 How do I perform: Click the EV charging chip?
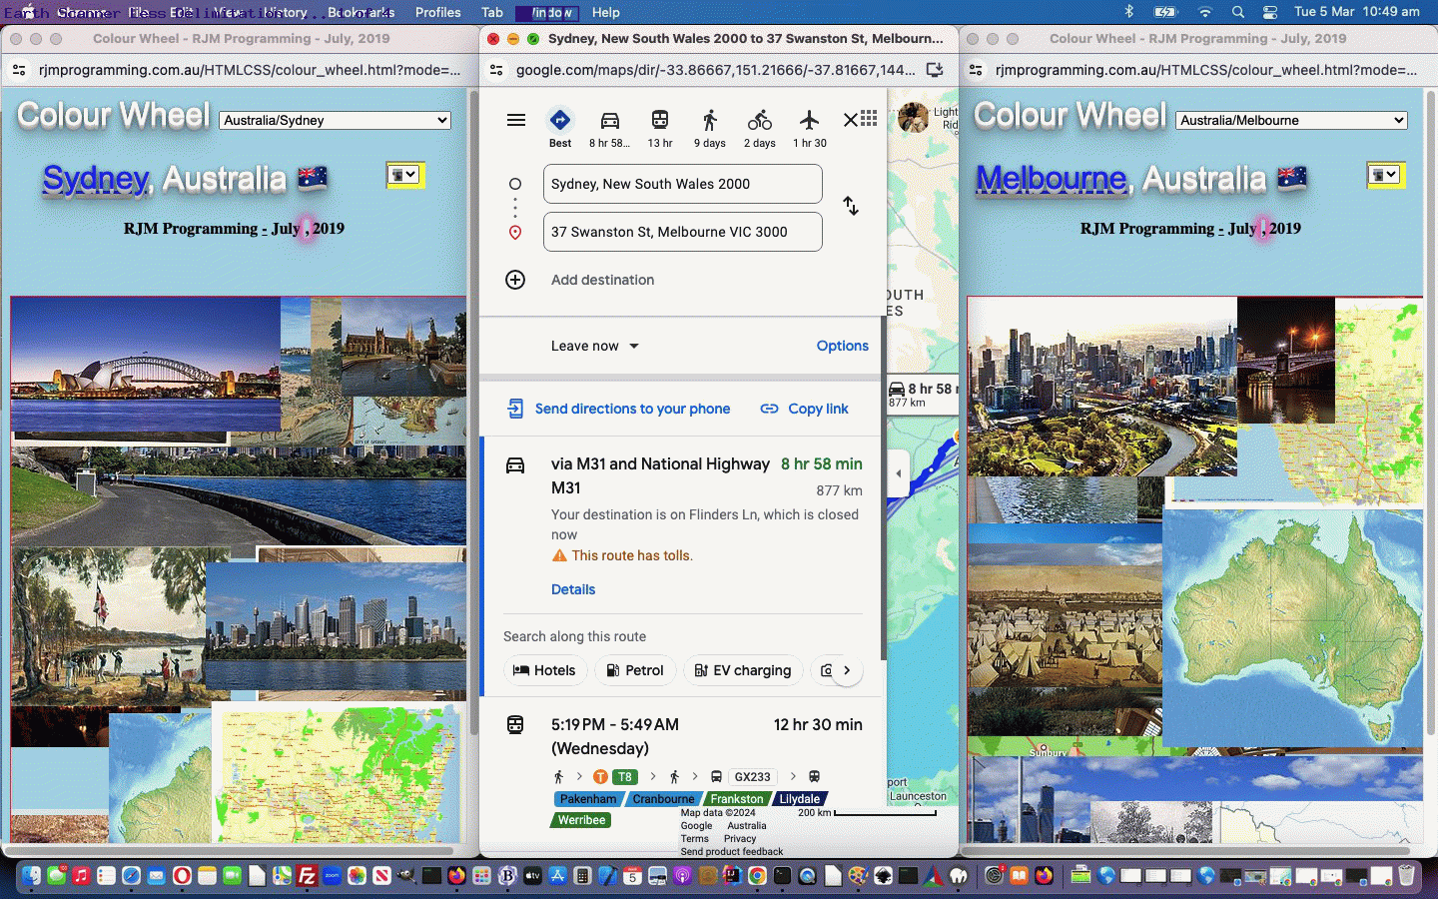[x=743, y=670]
